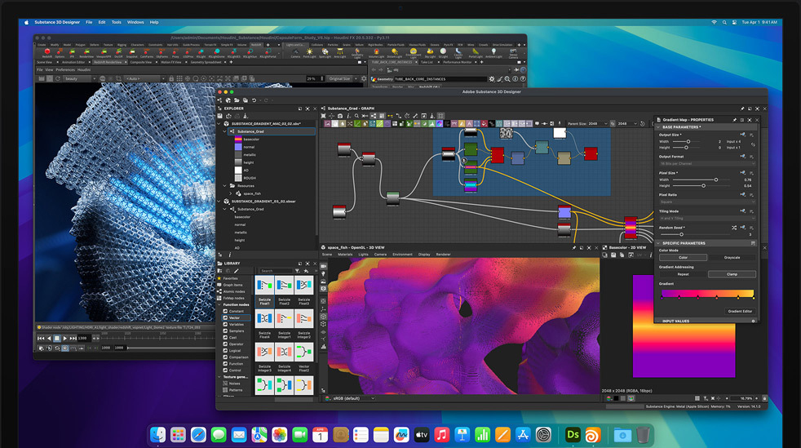Open the Materials menu in 3D view
The width and height of the screenshot is (801, 448).
coord(346,255)
